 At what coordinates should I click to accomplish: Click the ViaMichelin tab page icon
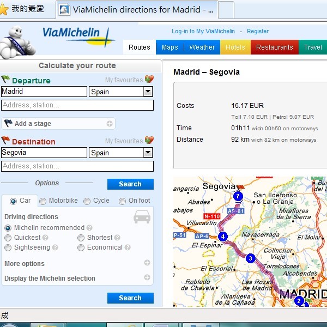click(x=64, y=10)
